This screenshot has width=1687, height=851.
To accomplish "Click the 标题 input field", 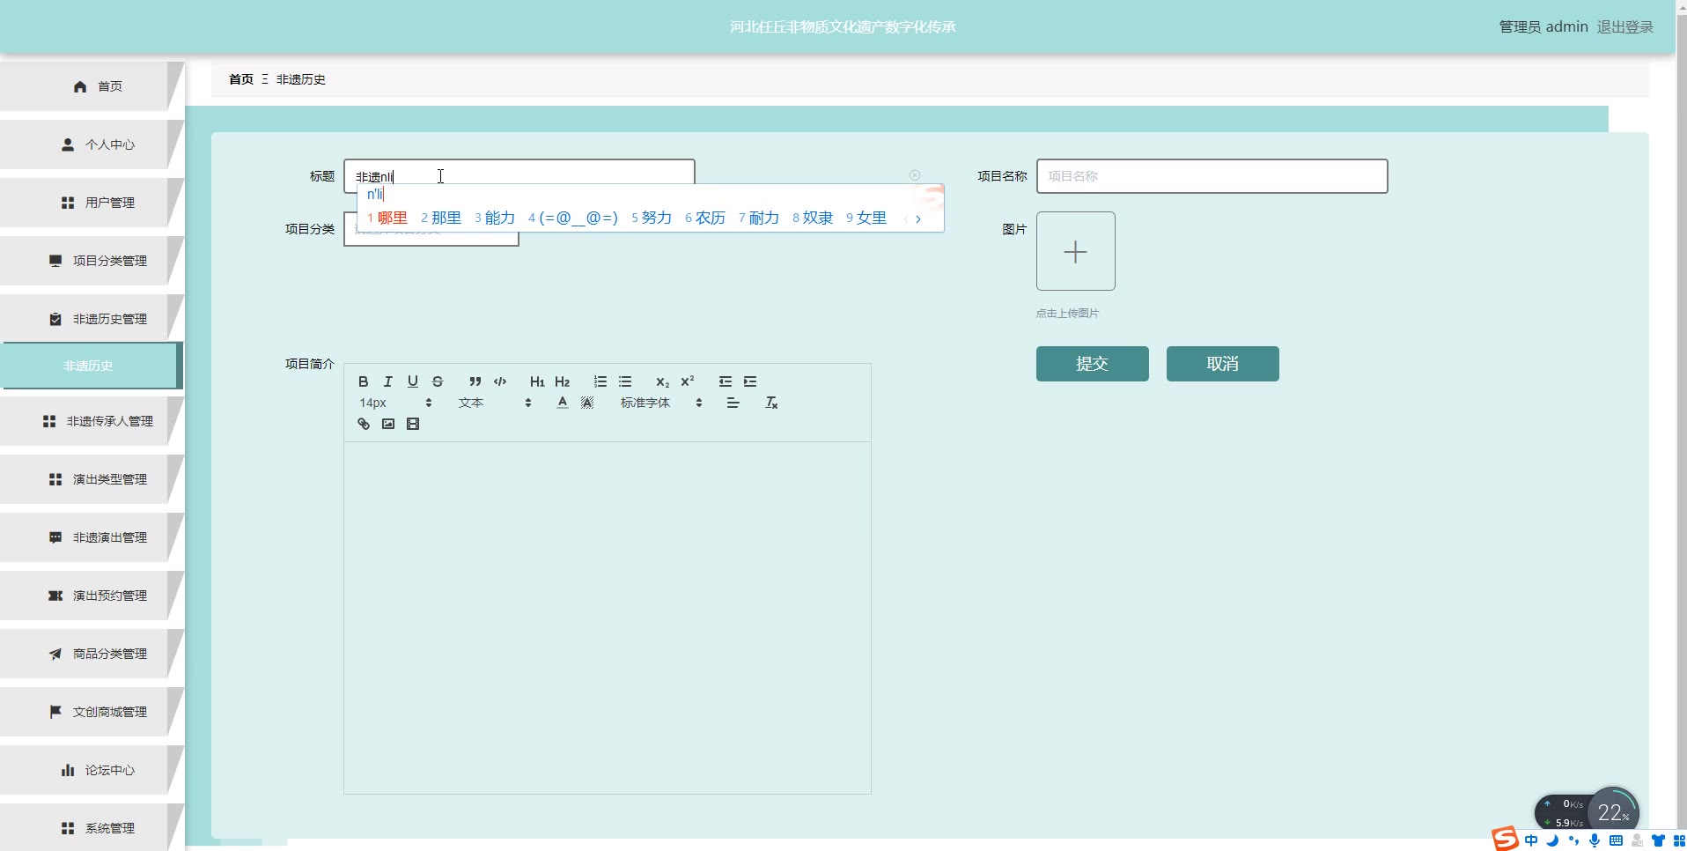I will pyautogui.click(x=519, y=175).
